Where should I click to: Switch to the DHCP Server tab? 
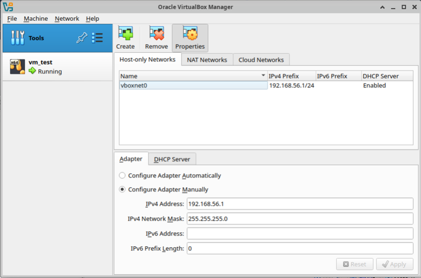click(x=172, y=159)
